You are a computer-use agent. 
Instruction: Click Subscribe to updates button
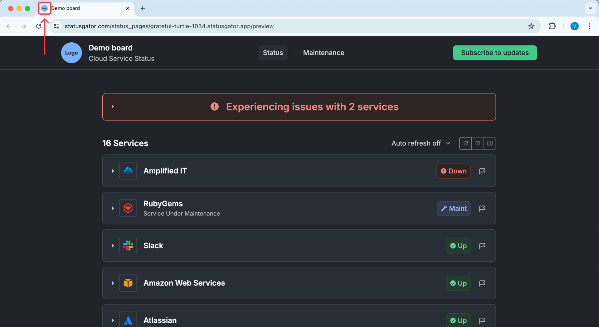coord(495,53)
